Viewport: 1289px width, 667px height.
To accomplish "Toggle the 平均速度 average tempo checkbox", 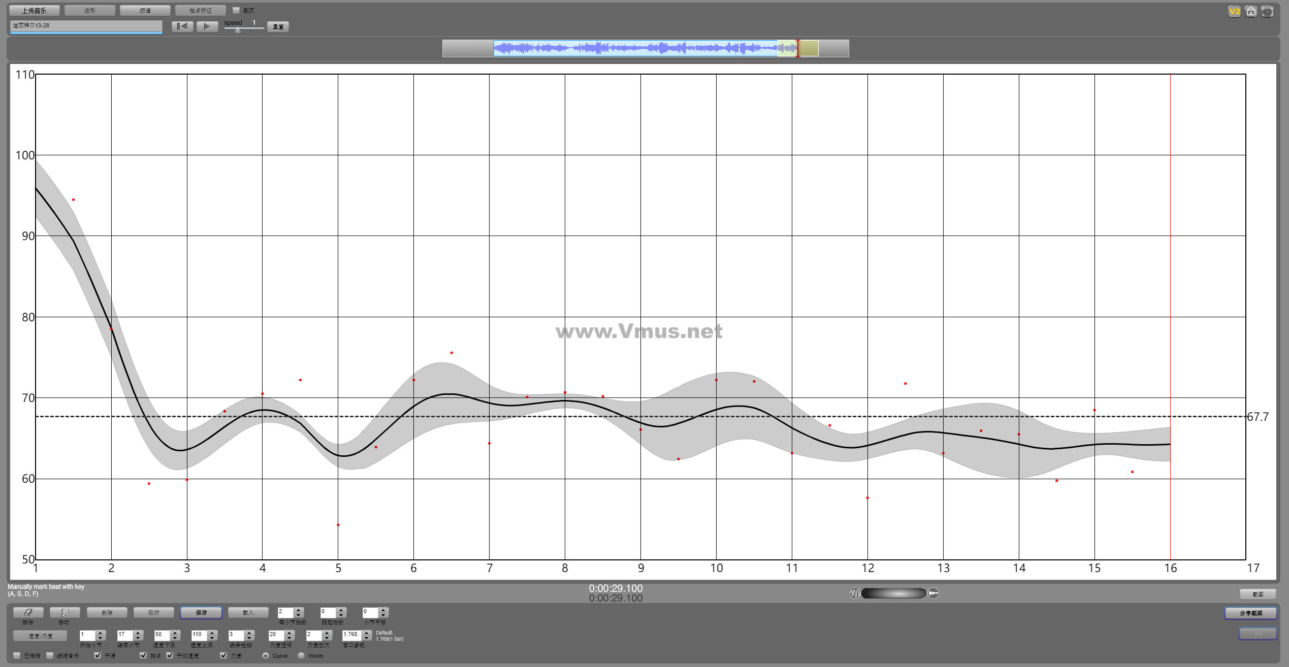I will point(170,655).
